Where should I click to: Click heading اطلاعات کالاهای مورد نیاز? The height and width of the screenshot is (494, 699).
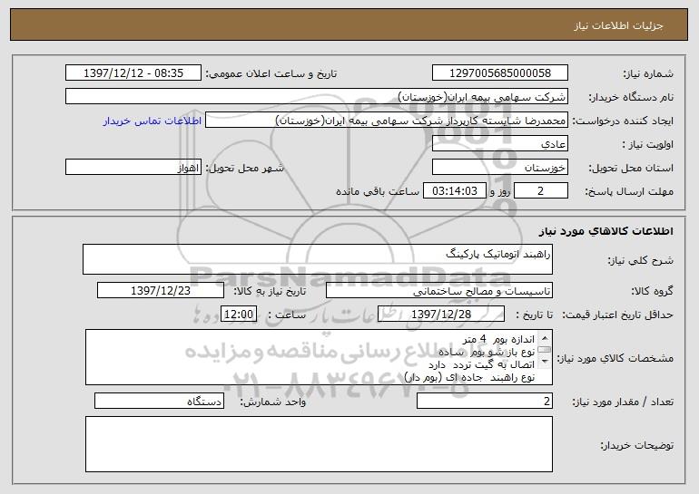[605, 231]
